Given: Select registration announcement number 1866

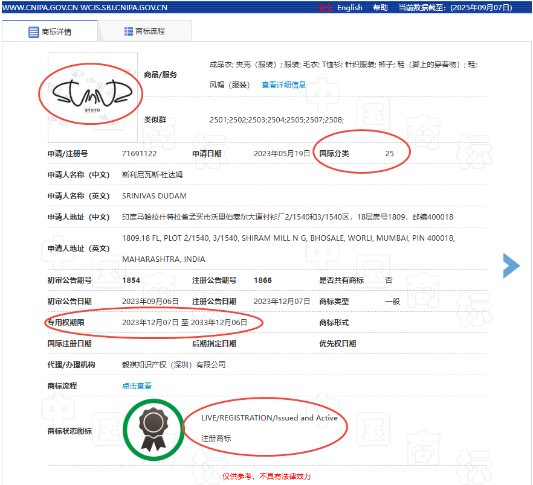Looking at the screenshot, I should [263, 281].
